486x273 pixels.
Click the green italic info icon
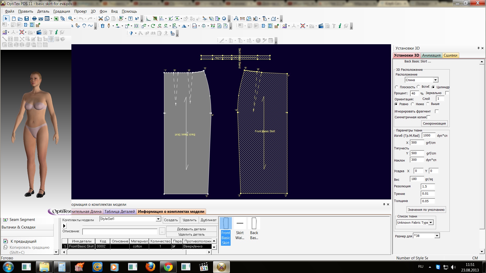(x=340, y=26)
